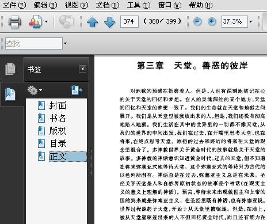Open the 编辑(E) menu
This screenshot has height=224, width=267.
point(45,5)
